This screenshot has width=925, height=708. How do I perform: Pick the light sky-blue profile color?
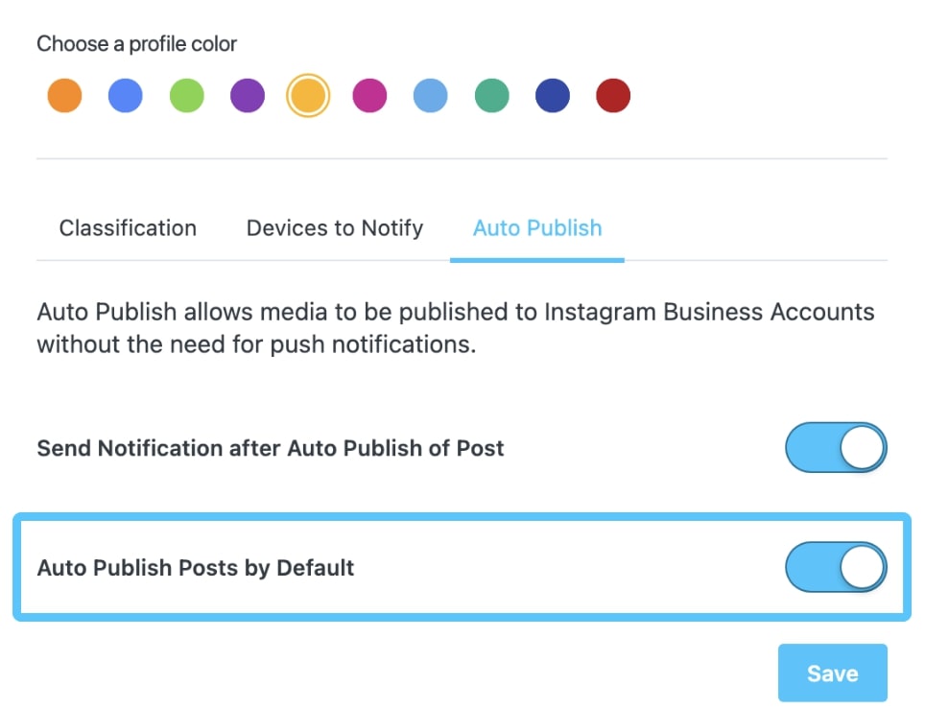(x=430, y=96)
